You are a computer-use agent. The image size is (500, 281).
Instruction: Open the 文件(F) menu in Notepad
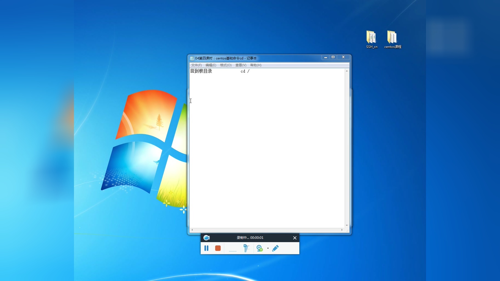point(196,65)
